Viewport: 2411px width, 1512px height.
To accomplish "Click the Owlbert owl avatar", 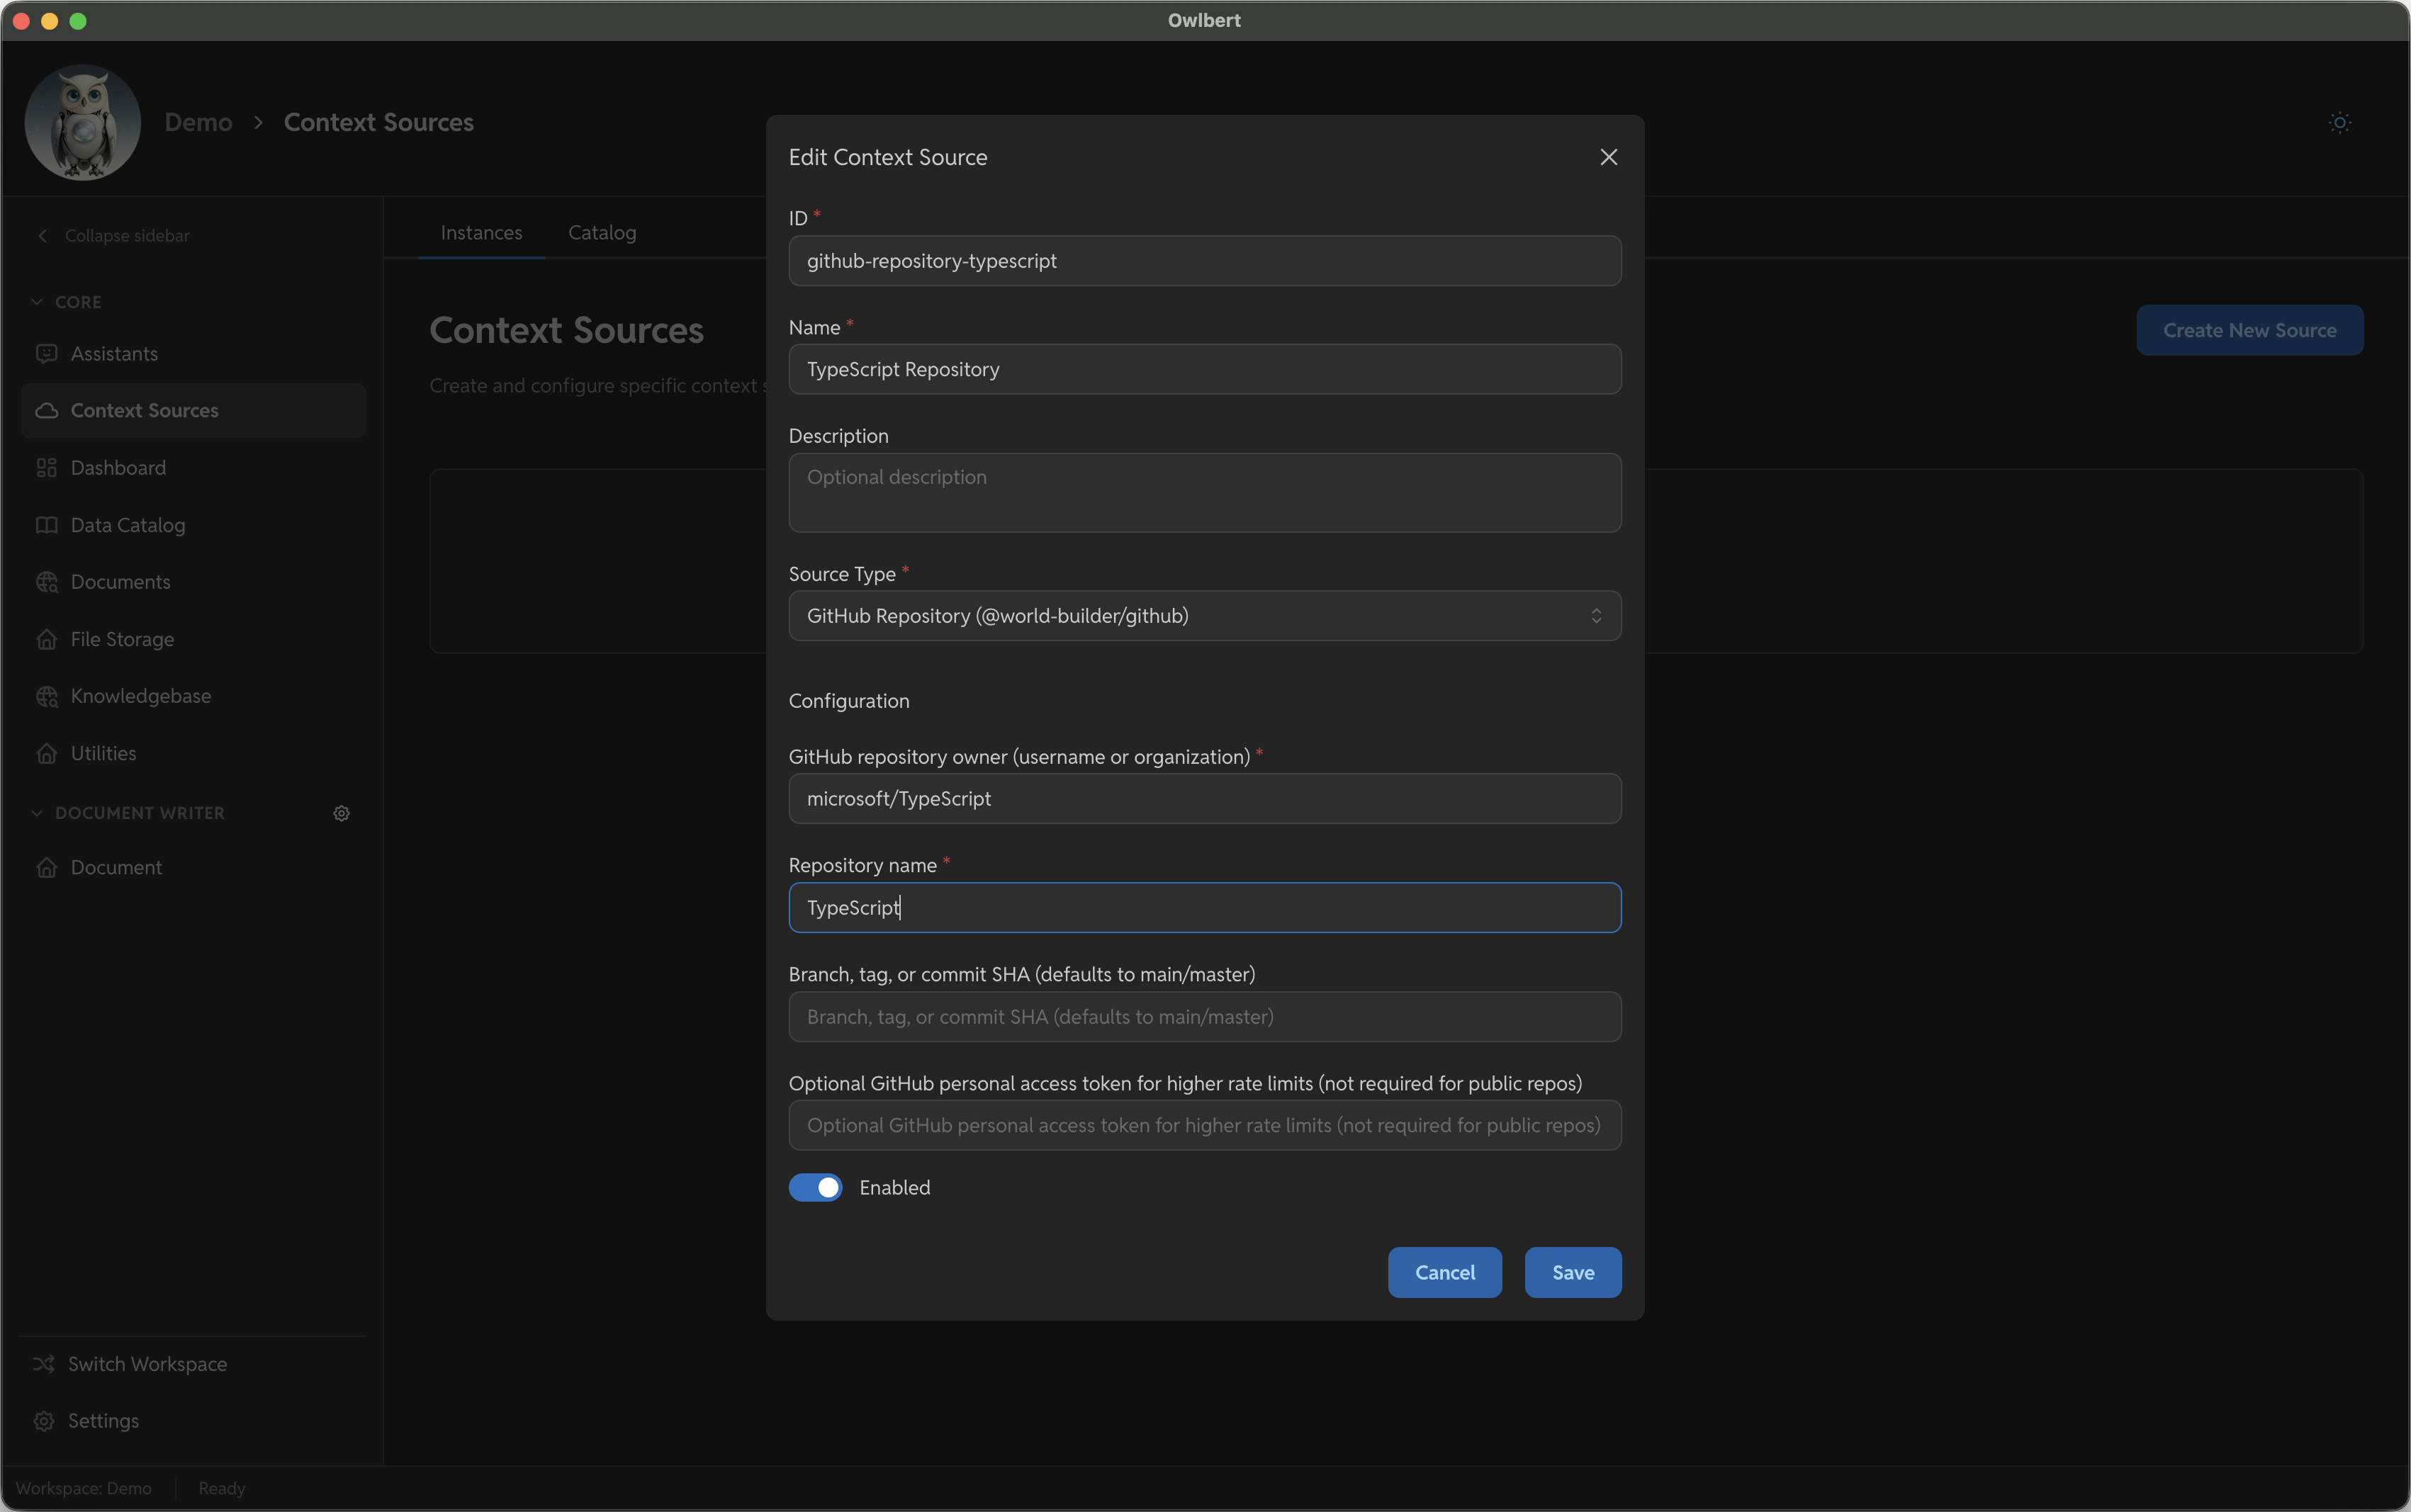I will (83, 122).
